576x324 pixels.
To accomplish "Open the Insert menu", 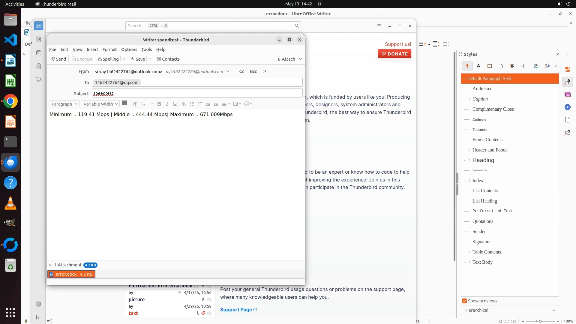I will click(92, 49).
